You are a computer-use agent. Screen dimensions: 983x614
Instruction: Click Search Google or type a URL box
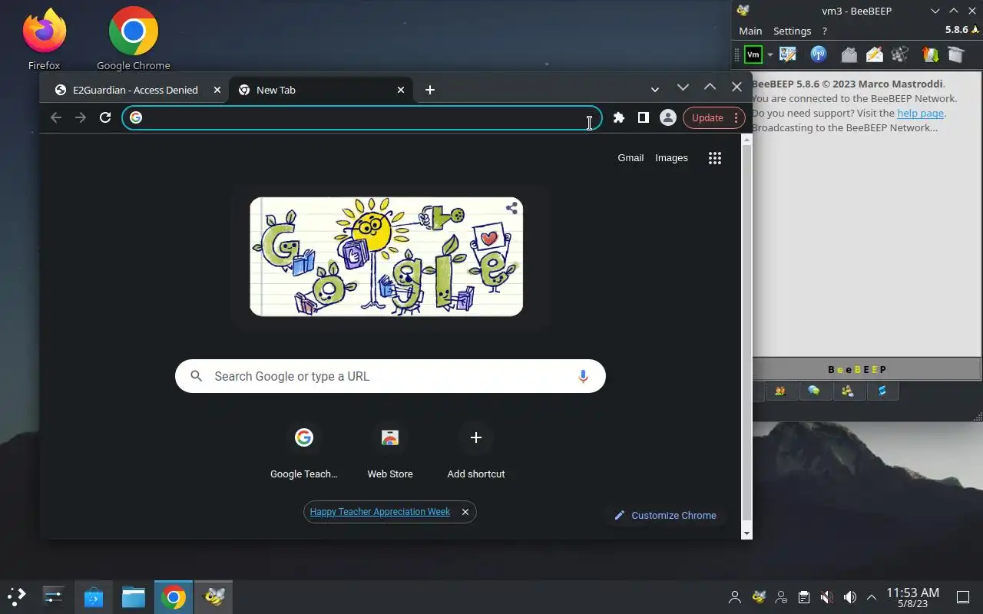pyautogui.click(x=390, y=376)
